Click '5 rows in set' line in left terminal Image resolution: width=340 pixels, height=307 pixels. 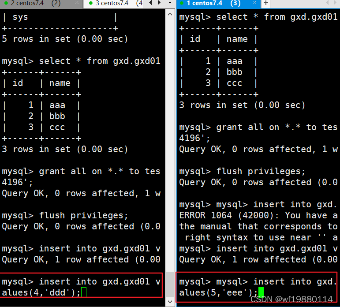coord(65,39)
